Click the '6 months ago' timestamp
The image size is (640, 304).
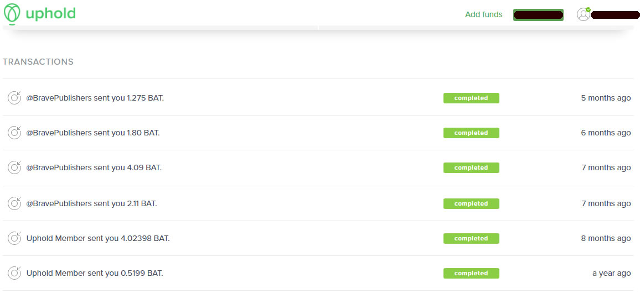(606, 133)
